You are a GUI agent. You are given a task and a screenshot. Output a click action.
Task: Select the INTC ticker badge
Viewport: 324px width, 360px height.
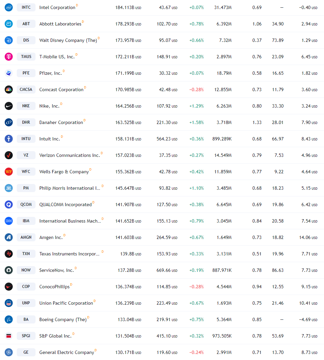point(26,7)
